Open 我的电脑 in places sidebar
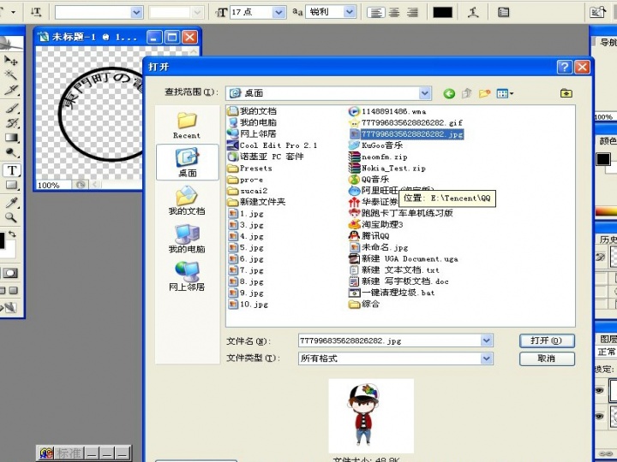Image resolution: width=617 pixels, height=462 pixels. tap(187, 238)
